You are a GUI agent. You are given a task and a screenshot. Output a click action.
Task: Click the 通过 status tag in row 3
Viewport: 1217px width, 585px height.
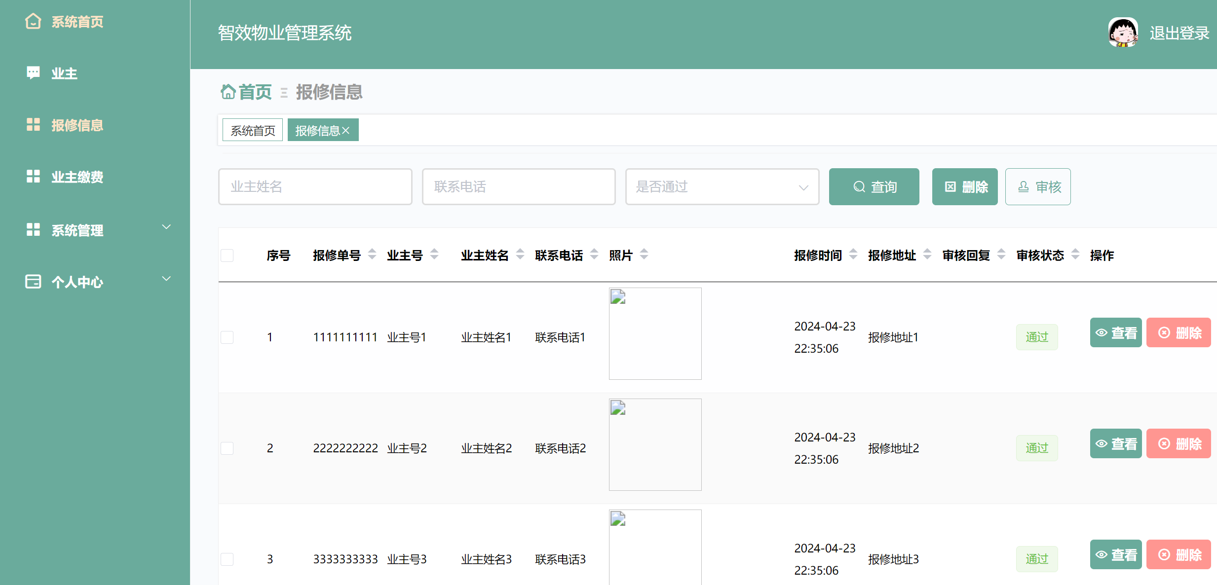tap(1037, 559)
